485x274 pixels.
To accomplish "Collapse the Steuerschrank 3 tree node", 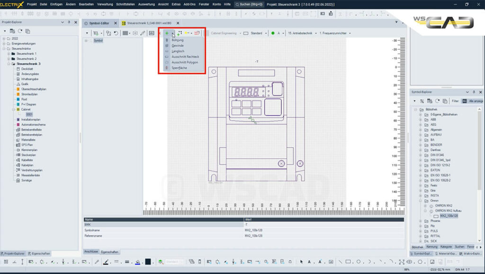I will 9,63.
